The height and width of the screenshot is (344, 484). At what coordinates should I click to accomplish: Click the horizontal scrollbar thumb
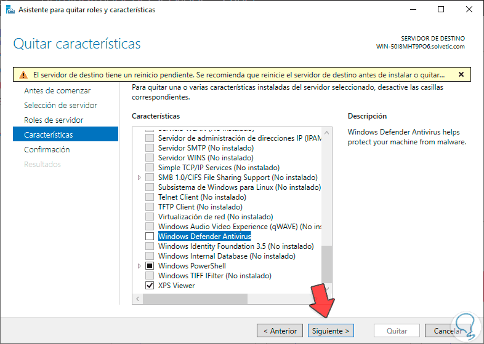[195, 299]
